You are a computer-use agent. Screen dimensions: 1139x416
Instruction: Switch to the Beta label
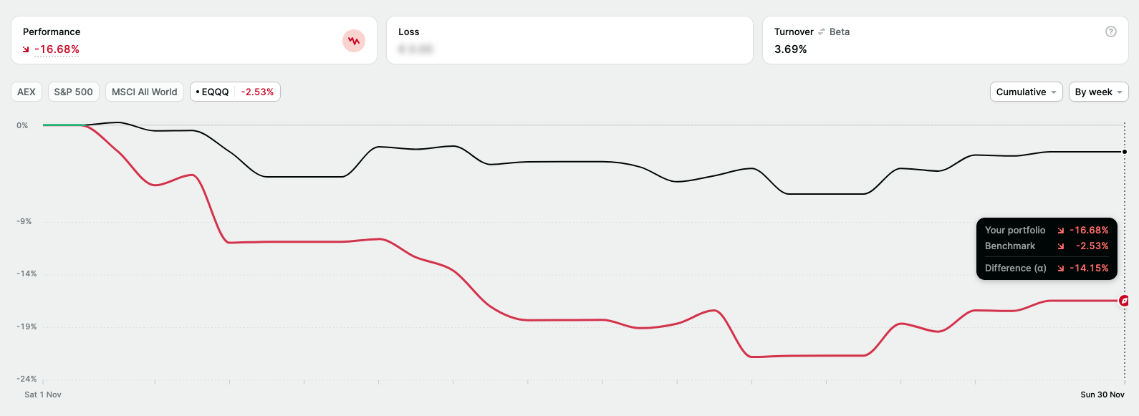[x=840, y=32]
